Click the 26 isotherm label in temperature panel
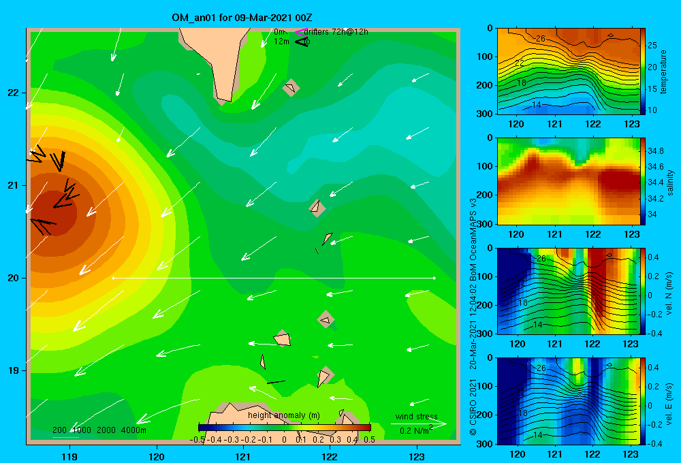 (540, 39)
